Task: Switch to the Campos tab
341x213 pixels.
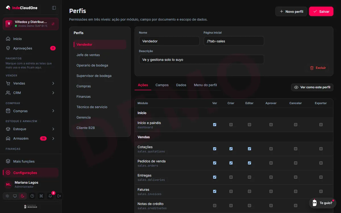Action: click(x=162, y=85)
